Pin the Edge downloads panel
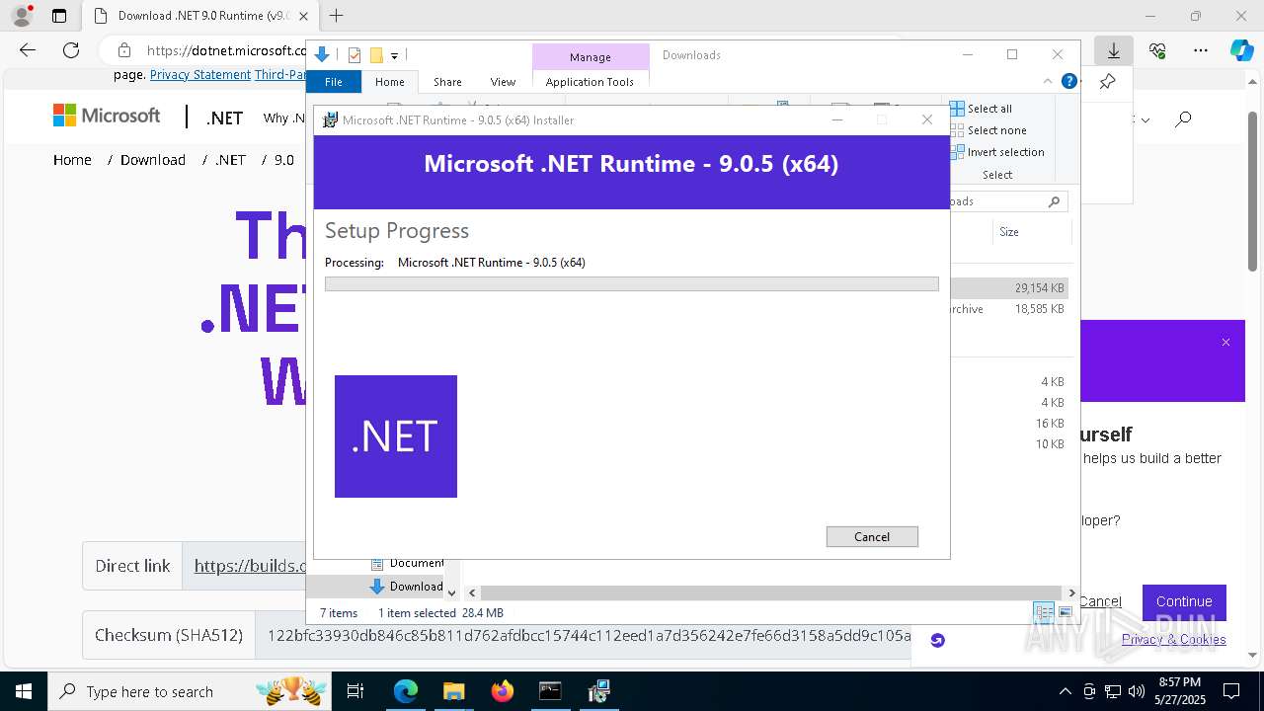Screen dimensions: 1264x711 1107,82
